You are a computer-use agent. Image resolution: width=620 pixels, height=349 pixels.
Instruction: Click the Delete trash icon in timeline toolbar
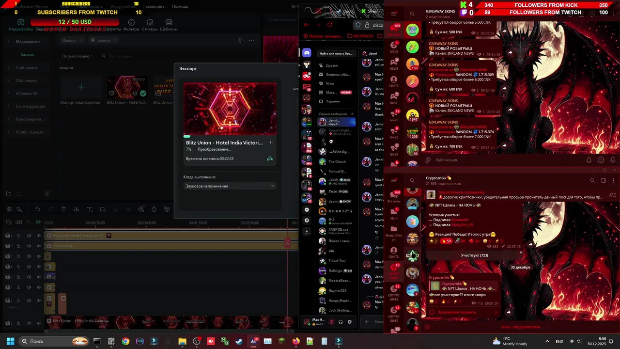[63, 209]
